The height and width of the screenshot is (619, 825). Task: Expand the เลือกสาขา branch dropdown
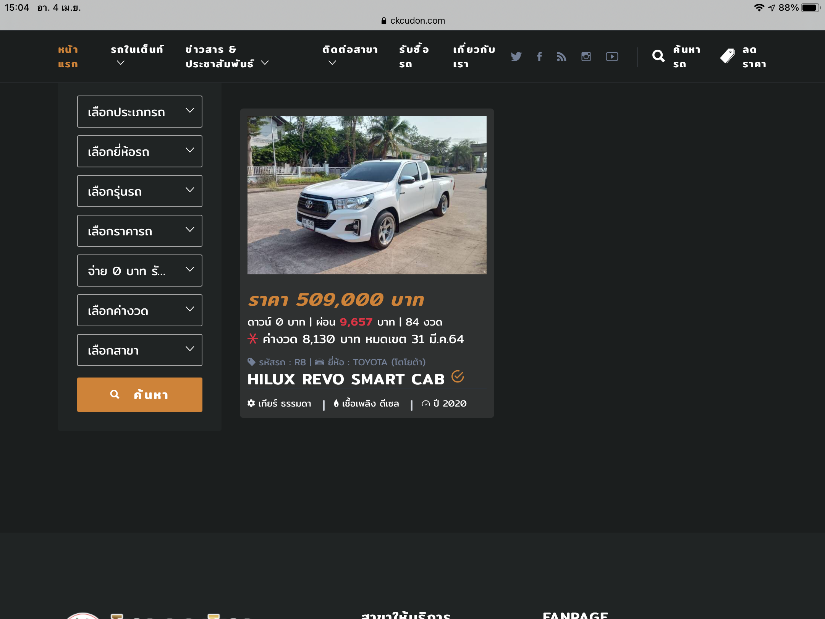(139, 350)
